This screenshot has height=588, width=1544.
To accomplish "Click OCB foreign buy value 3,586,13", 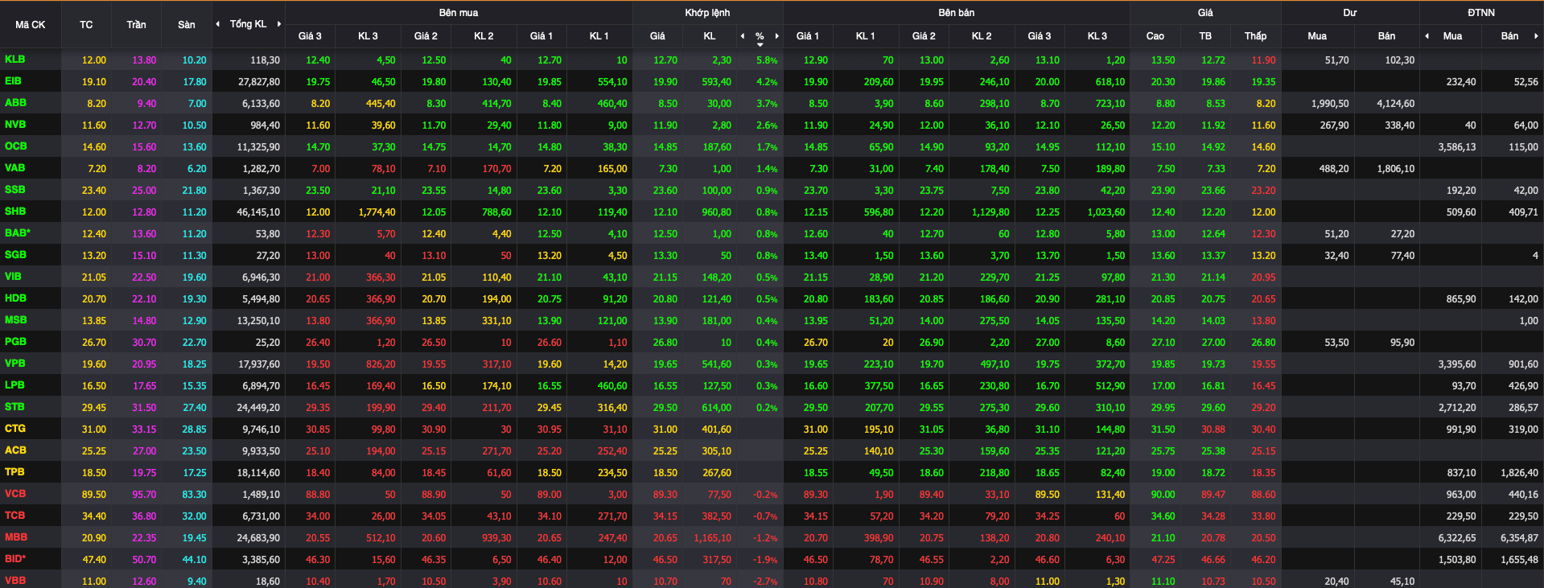I will coord(1457,147).
